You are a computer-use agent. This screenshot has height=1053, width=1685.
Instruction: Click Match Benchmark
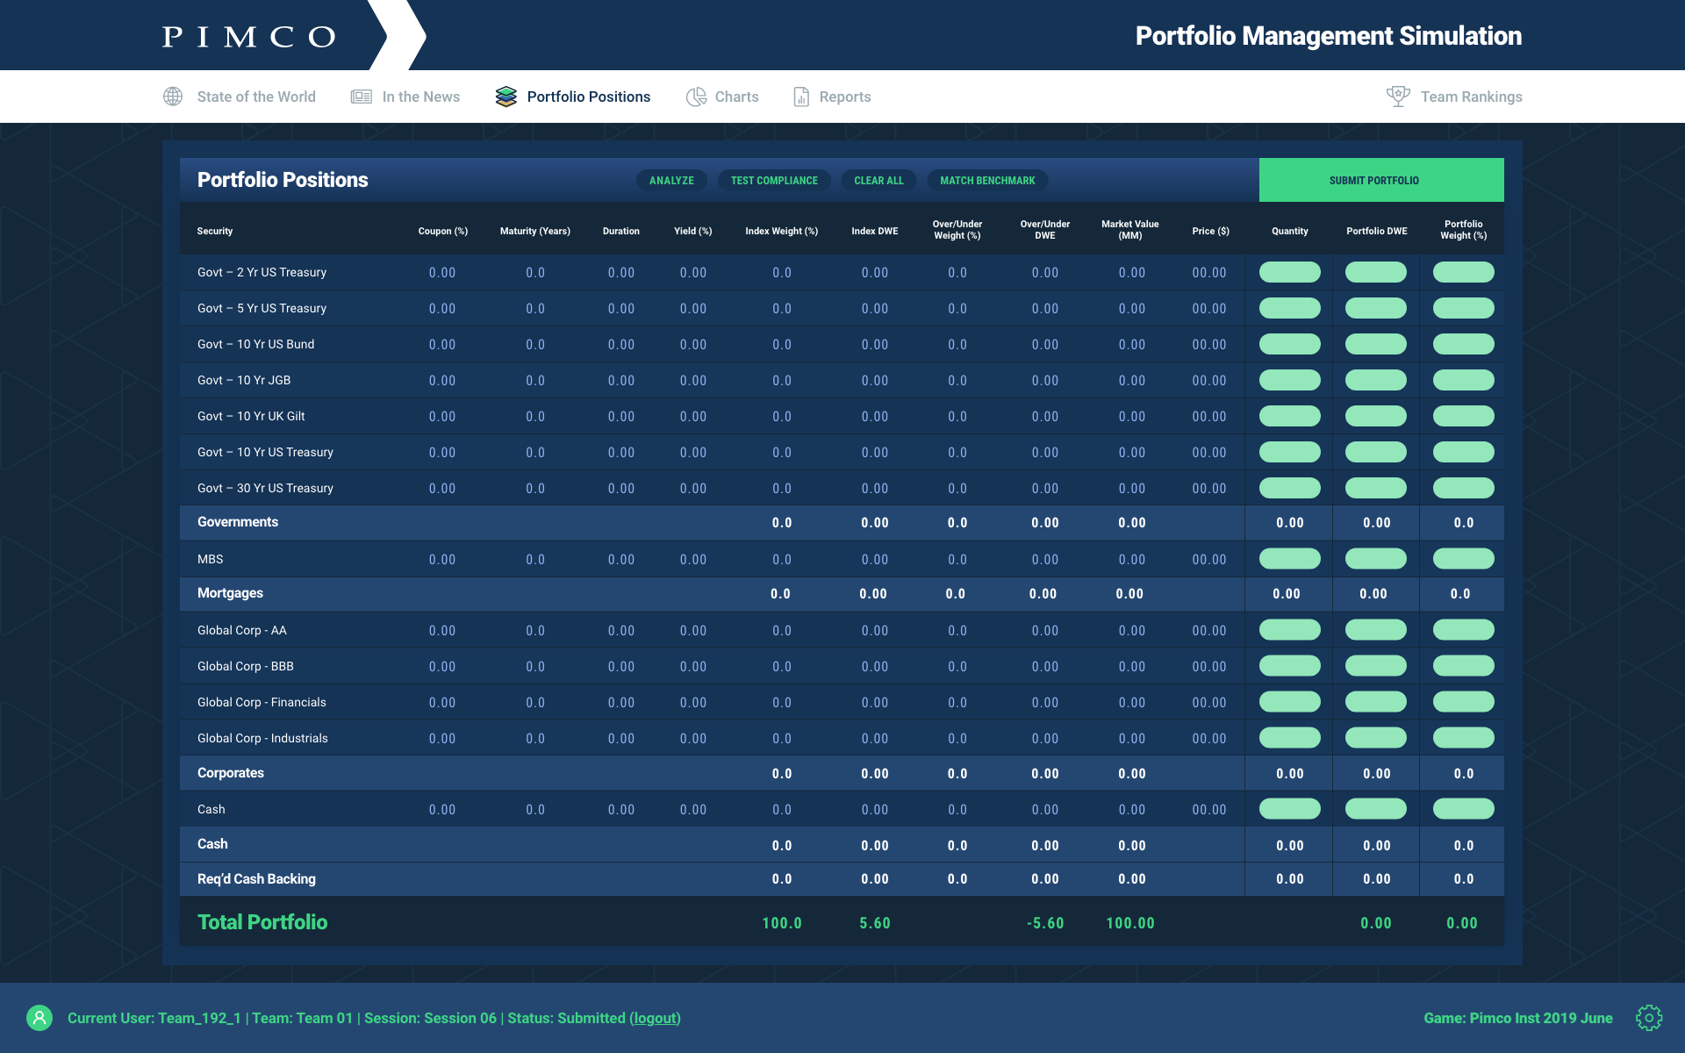[x=987, y=181]
